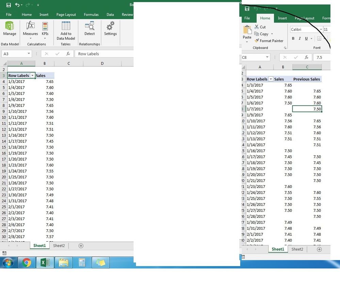This screenshot has height=281, width=340.
Task: Click font size box showing 11
Action: pyautogui.click(x=326, y=30)
